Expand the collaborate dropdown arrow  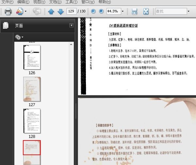[x=25, y=11]
